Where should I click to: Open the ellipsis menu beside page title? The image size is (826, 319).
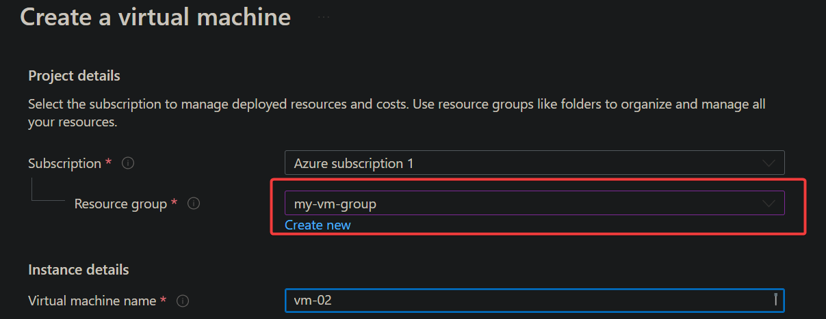coord(324,17)
